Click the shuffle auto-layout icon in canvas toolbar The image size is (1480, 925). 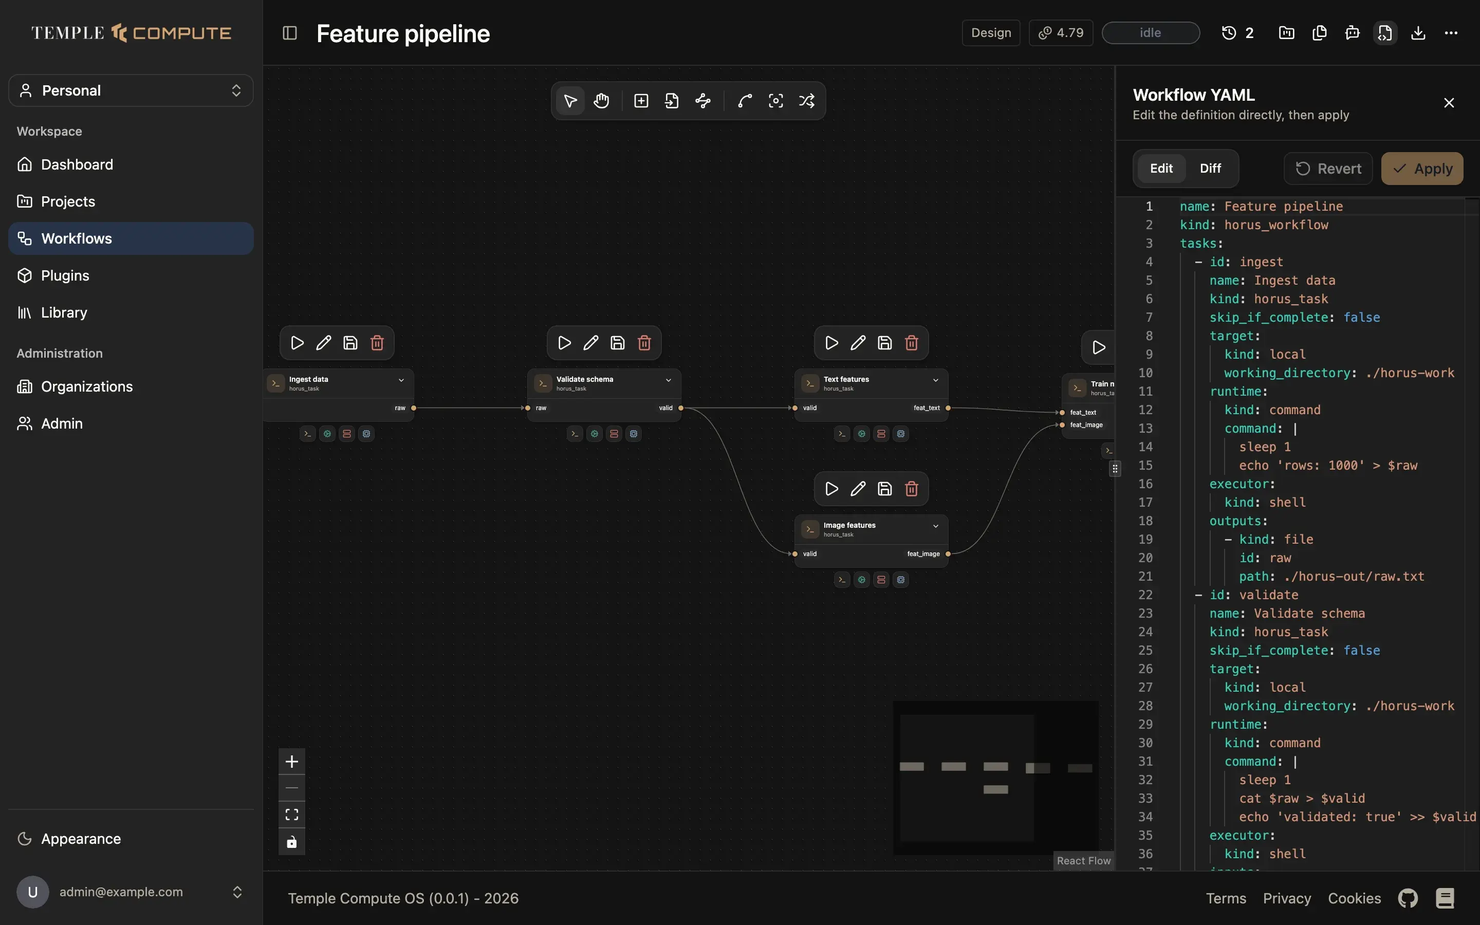[807, 101]
